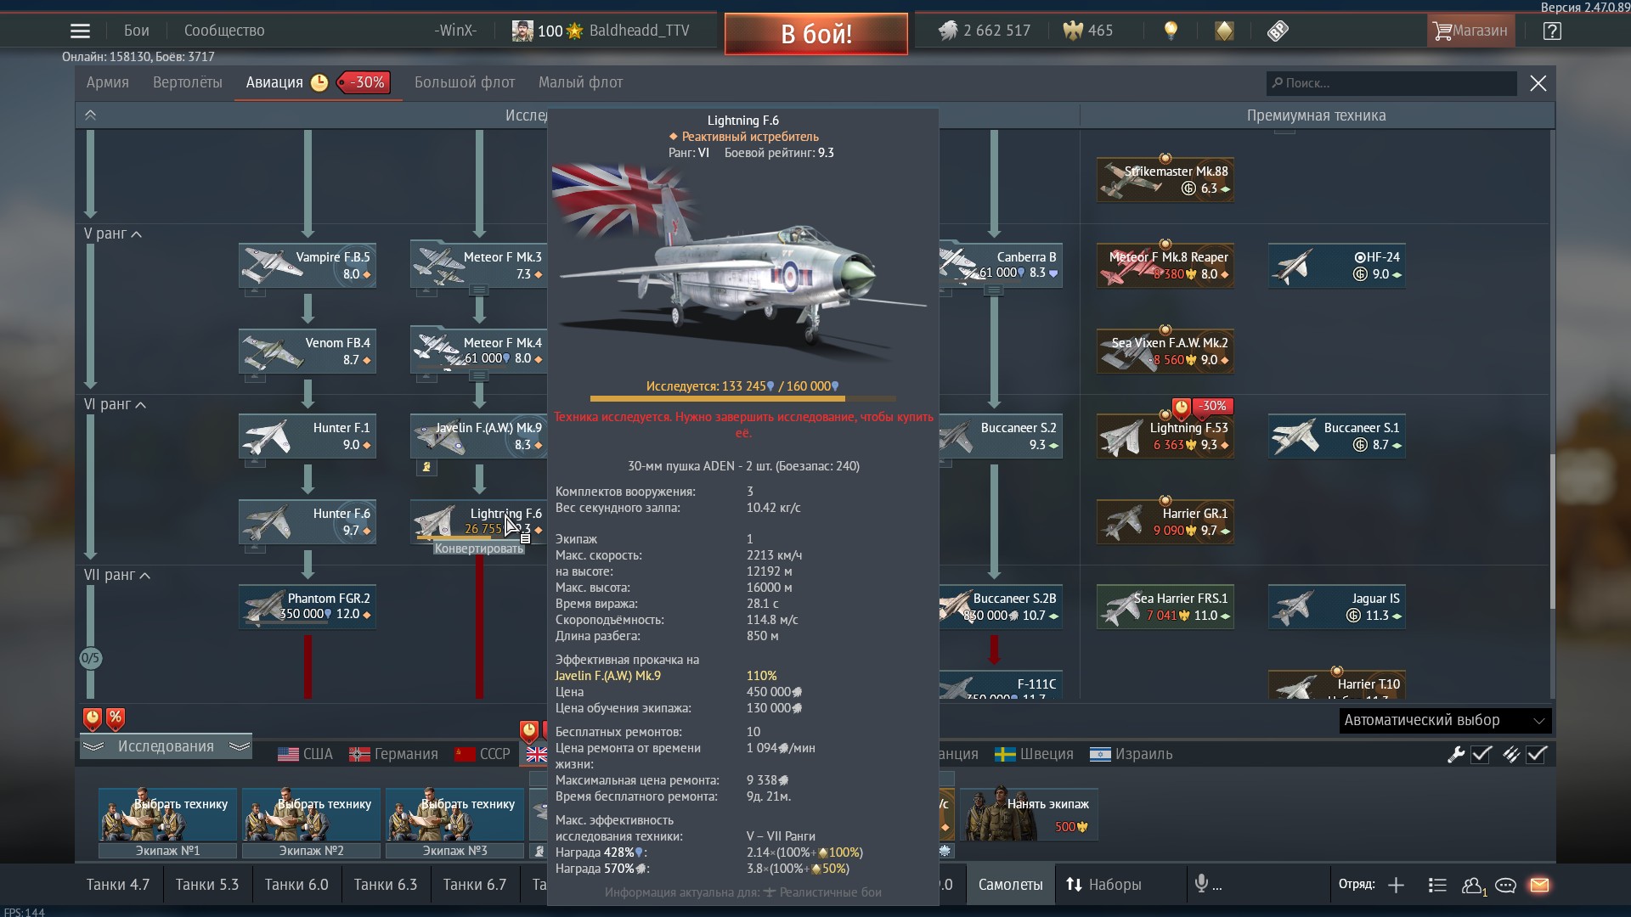Click the lightbulb hints icon
The image size is (1631, 917).
click(x=1171, y=31)
